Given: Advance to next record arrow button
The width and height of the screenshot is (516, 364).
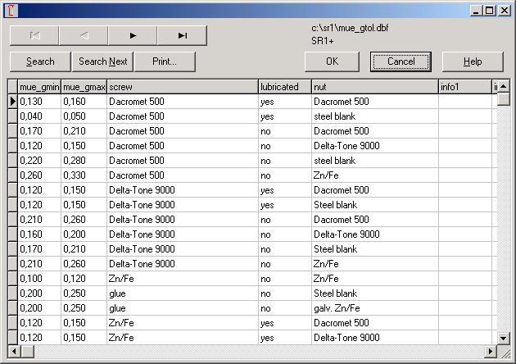Looking at the screenshot, I should click(133, 35).
